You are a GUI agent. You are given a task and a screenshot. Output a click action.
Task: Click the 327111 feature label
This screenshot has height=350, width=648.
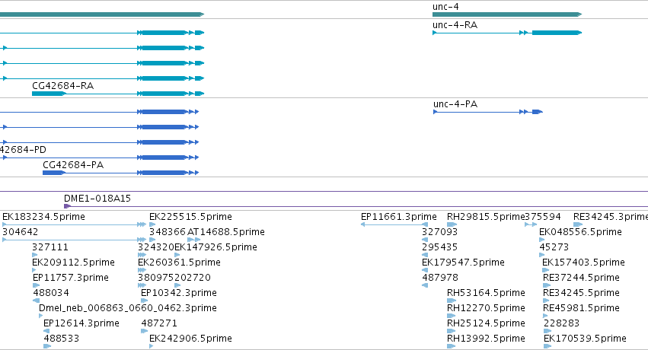(x=50, y=247)
